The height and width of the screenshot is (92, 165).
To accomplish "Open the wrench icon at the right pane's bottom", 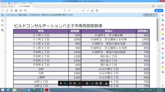I will tap(163, 72).
